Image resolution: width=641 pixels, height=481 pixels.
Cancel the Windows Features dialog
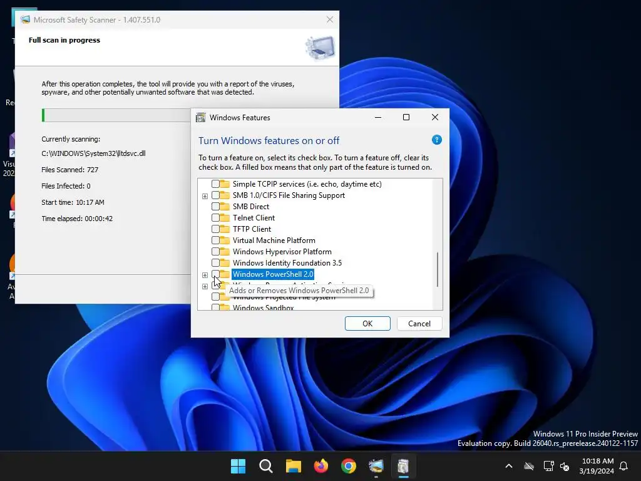(419, 324)
